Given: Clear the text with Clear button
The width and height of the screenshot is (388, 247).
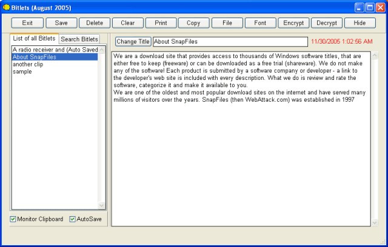Looking at the screenshot, I should click(x=128, y=23).
